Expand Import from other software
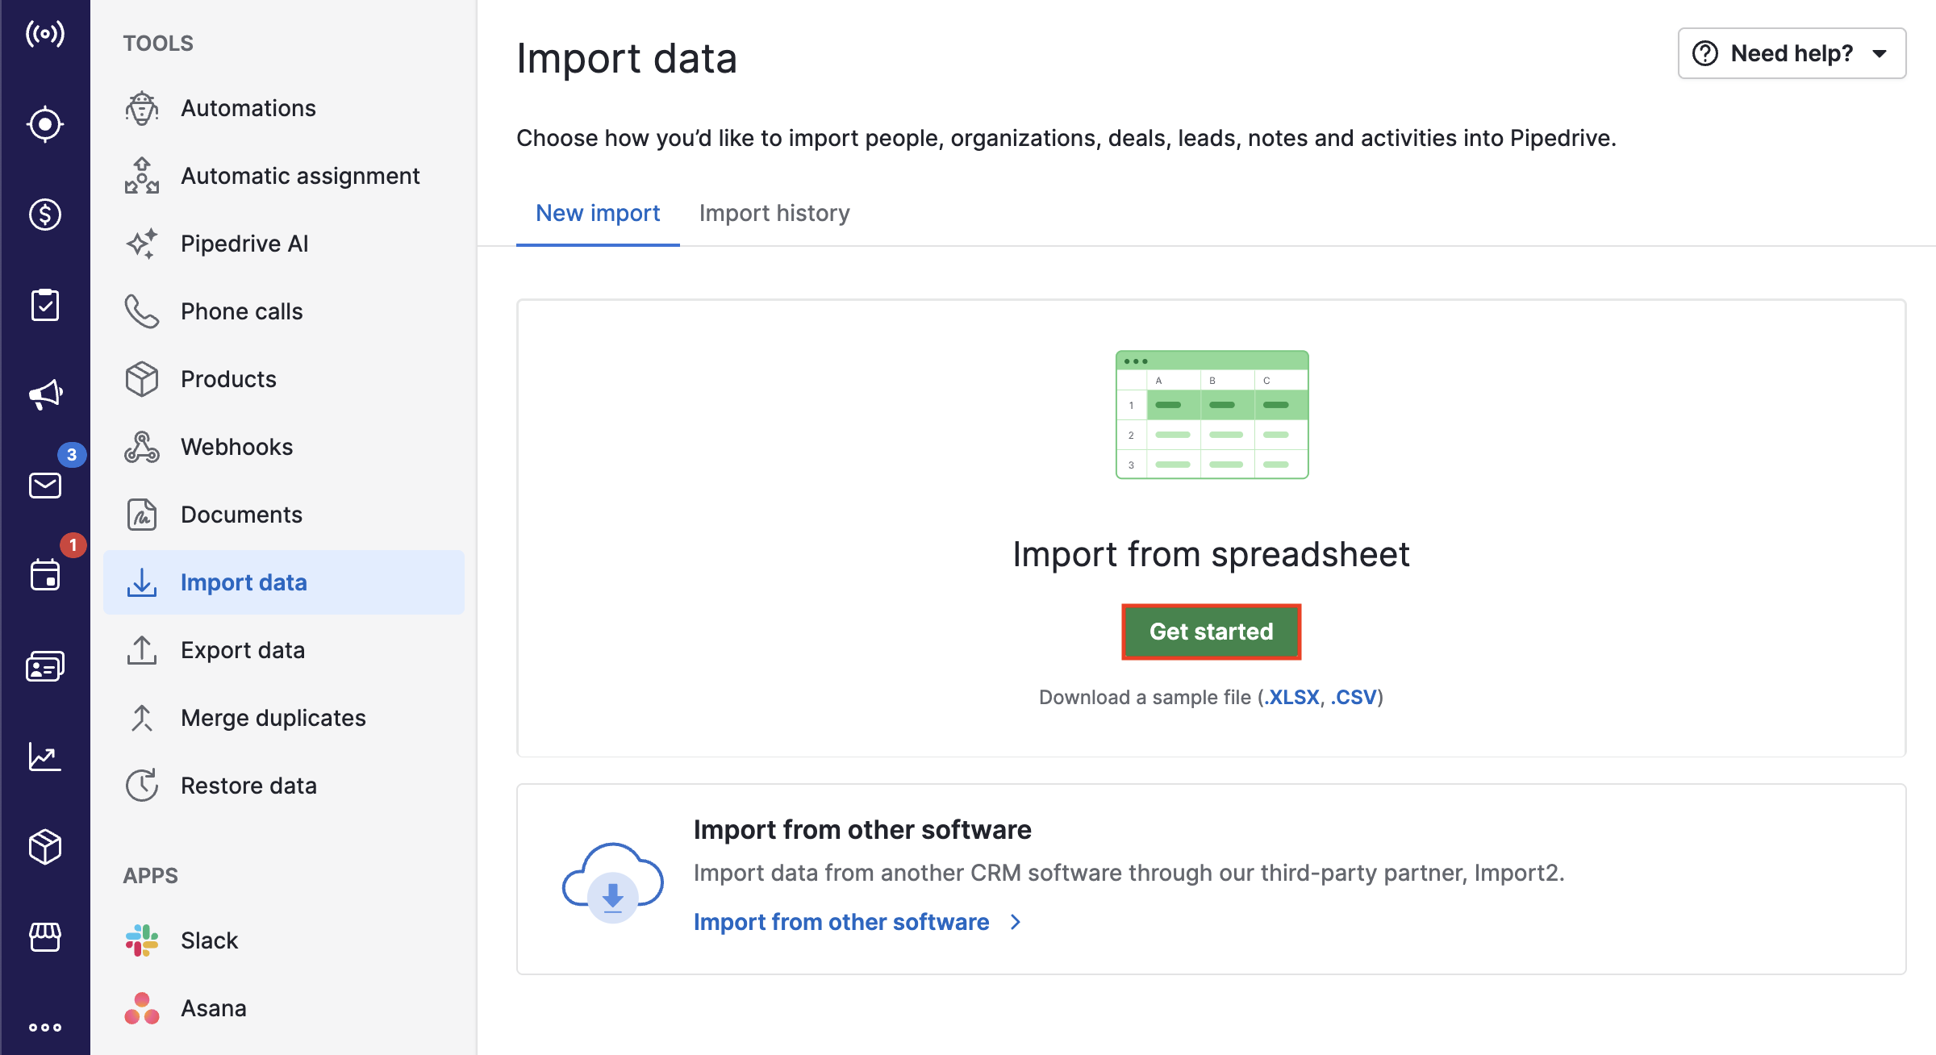This screenshot has height=1055, width=1936. click(841, 922)
